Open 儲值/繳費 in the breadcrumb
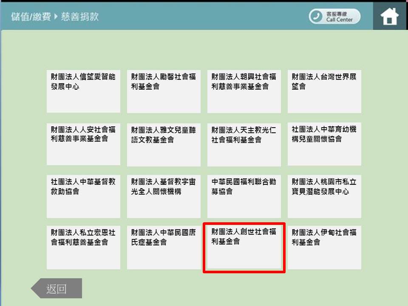Screen dimensions: 408x306 pos(31,17)
